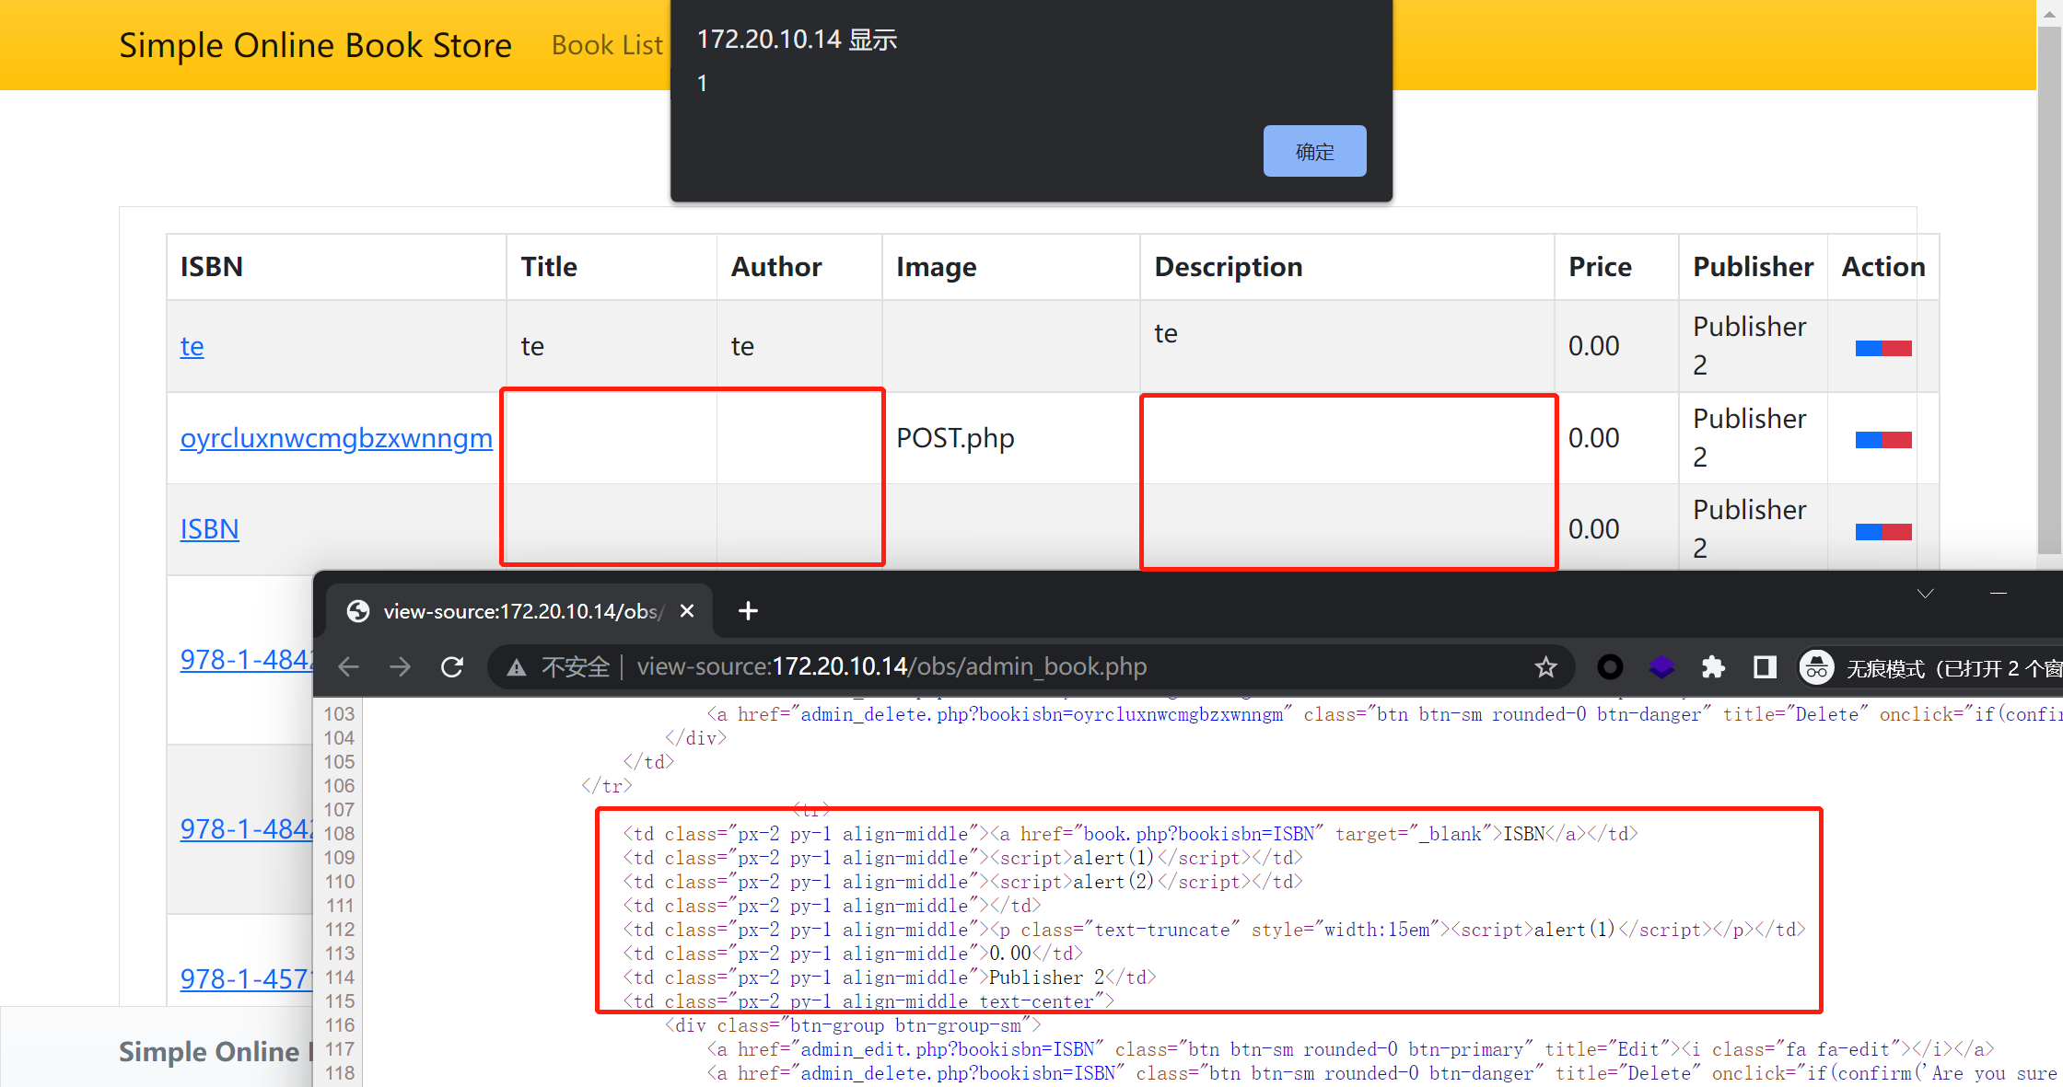Click the browser forward arrow
The height and width of the screenshot is (1087, 2063).
click(400, 666)
